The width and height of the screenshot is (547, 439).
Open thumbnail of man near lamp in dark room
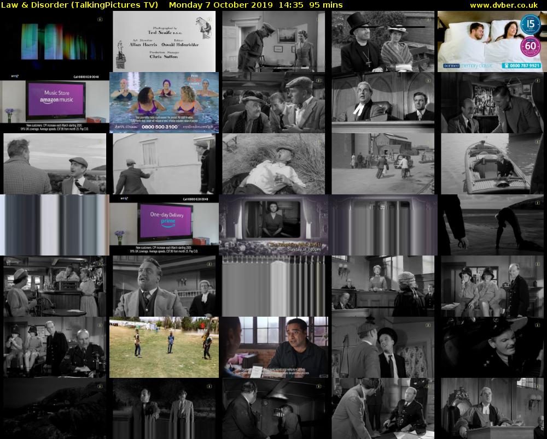pyautogui.click(x=273, y=408)
